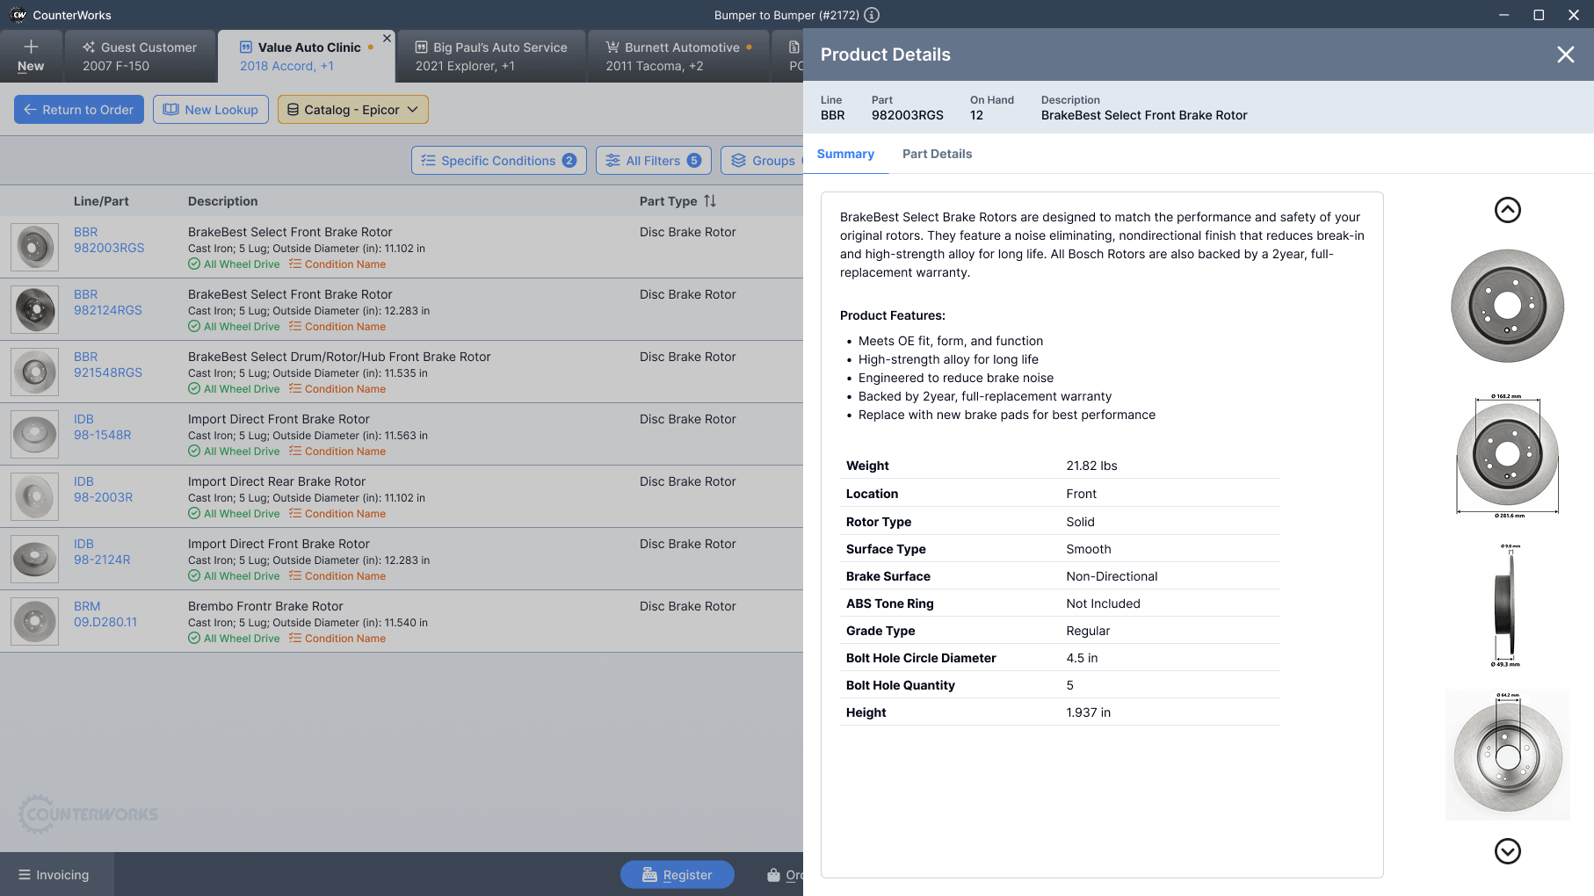Click the info icon beside Bumper to Bumper
1594x896 pixels.
872,15
